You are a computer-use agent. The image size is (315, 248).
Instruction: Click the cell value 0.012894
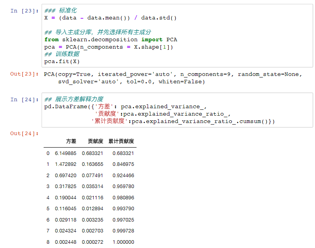[93, 209]
